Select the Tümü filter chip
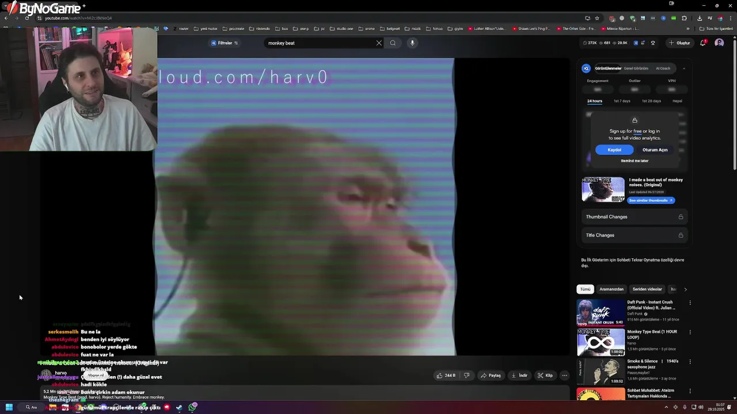 click(585, 289)
